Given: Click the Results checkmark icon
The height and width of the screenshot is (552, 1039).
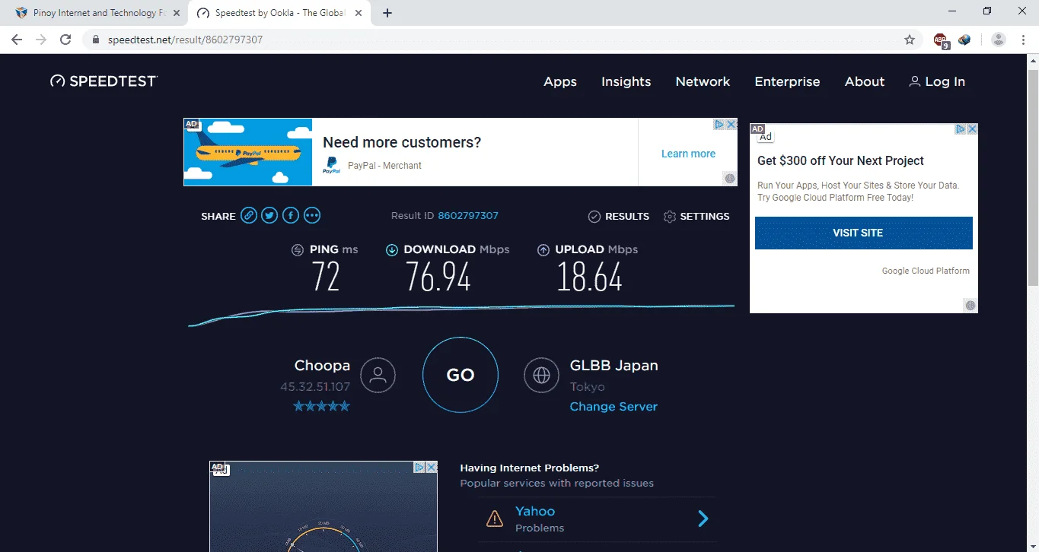Looking at the screenshot, I should [594, 217].
